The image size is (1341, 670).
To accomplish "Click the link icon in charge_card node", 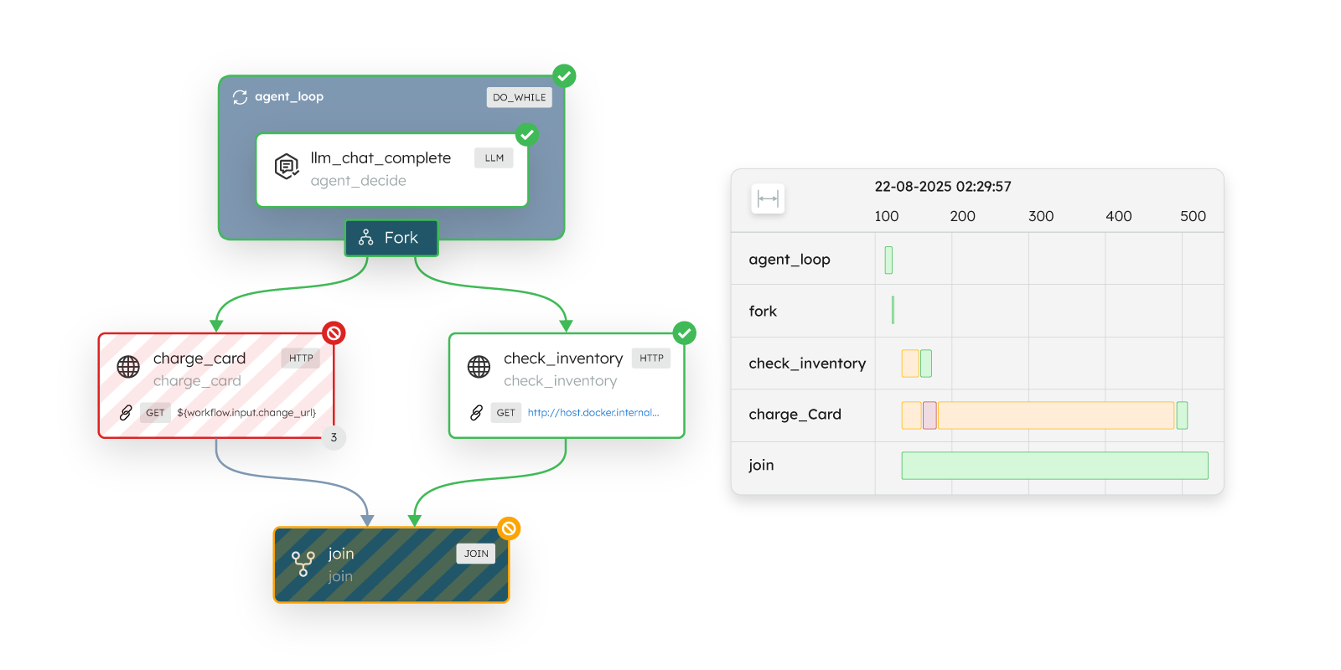I will 126,412.
